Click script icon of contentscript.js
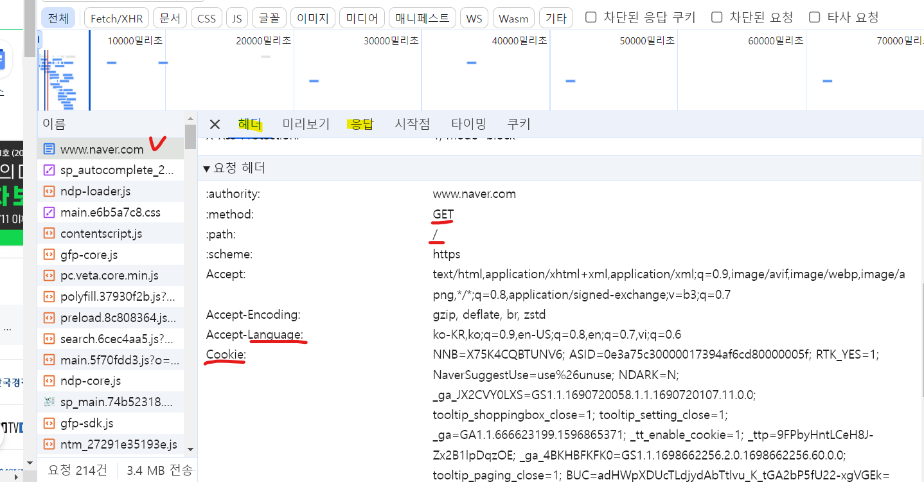This screenshot has height=482, width=924. pyautogui.click(x=49, y=233)
